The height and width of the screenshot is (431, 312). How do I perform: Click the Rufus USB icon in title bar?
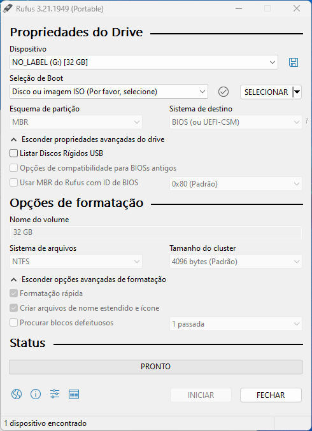[x=8, y=8]
